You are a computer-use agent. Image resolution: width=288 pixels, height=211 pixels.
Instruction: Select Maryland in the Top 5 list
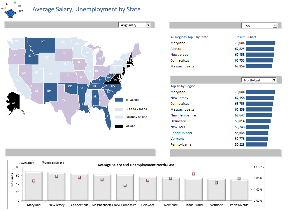point(178,43)
